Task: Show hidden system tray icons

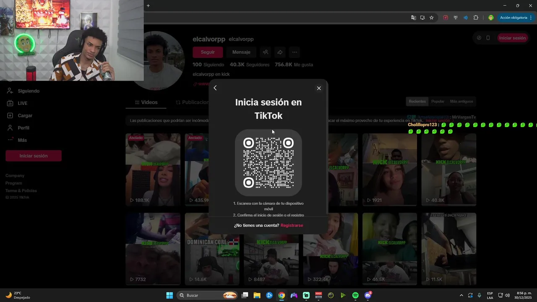Action: pos(461,295)
